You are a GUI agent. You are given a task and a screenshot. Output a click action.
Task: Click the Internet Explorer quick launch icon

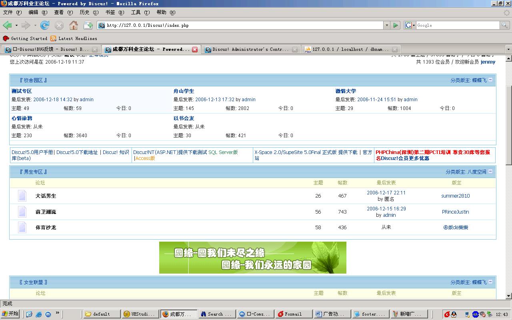click(39, 314)
